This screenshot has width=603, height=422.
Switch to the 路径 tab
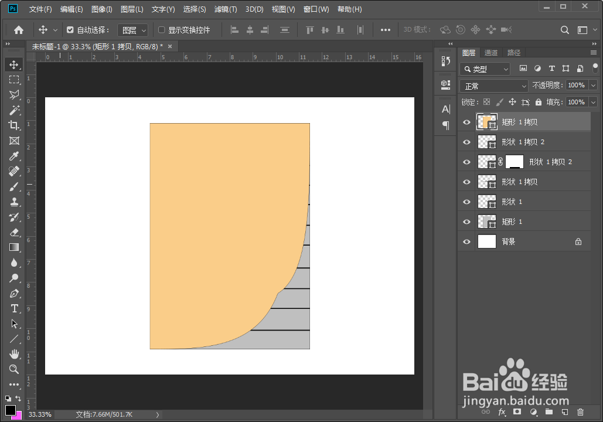click(514, 53)
